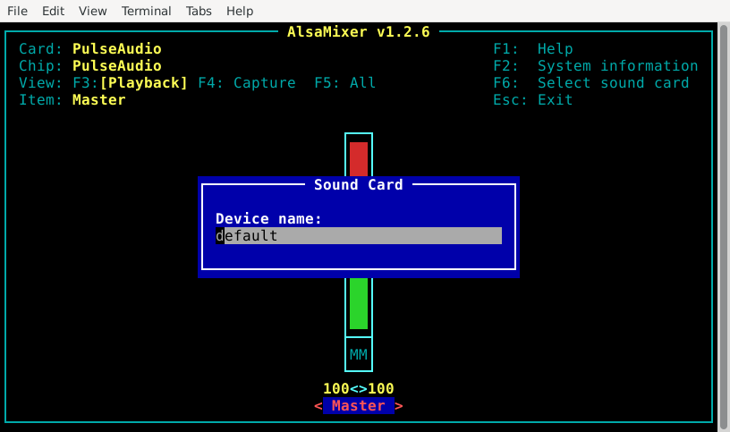
Task: Click the Card: PulseAudio text
Action: pyautogui.click(x=90, y=49)
